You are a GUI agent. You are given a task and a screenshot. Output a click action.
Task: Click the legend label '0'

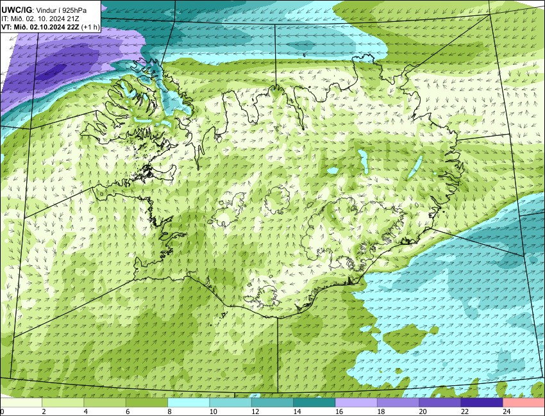click(2, 412)
